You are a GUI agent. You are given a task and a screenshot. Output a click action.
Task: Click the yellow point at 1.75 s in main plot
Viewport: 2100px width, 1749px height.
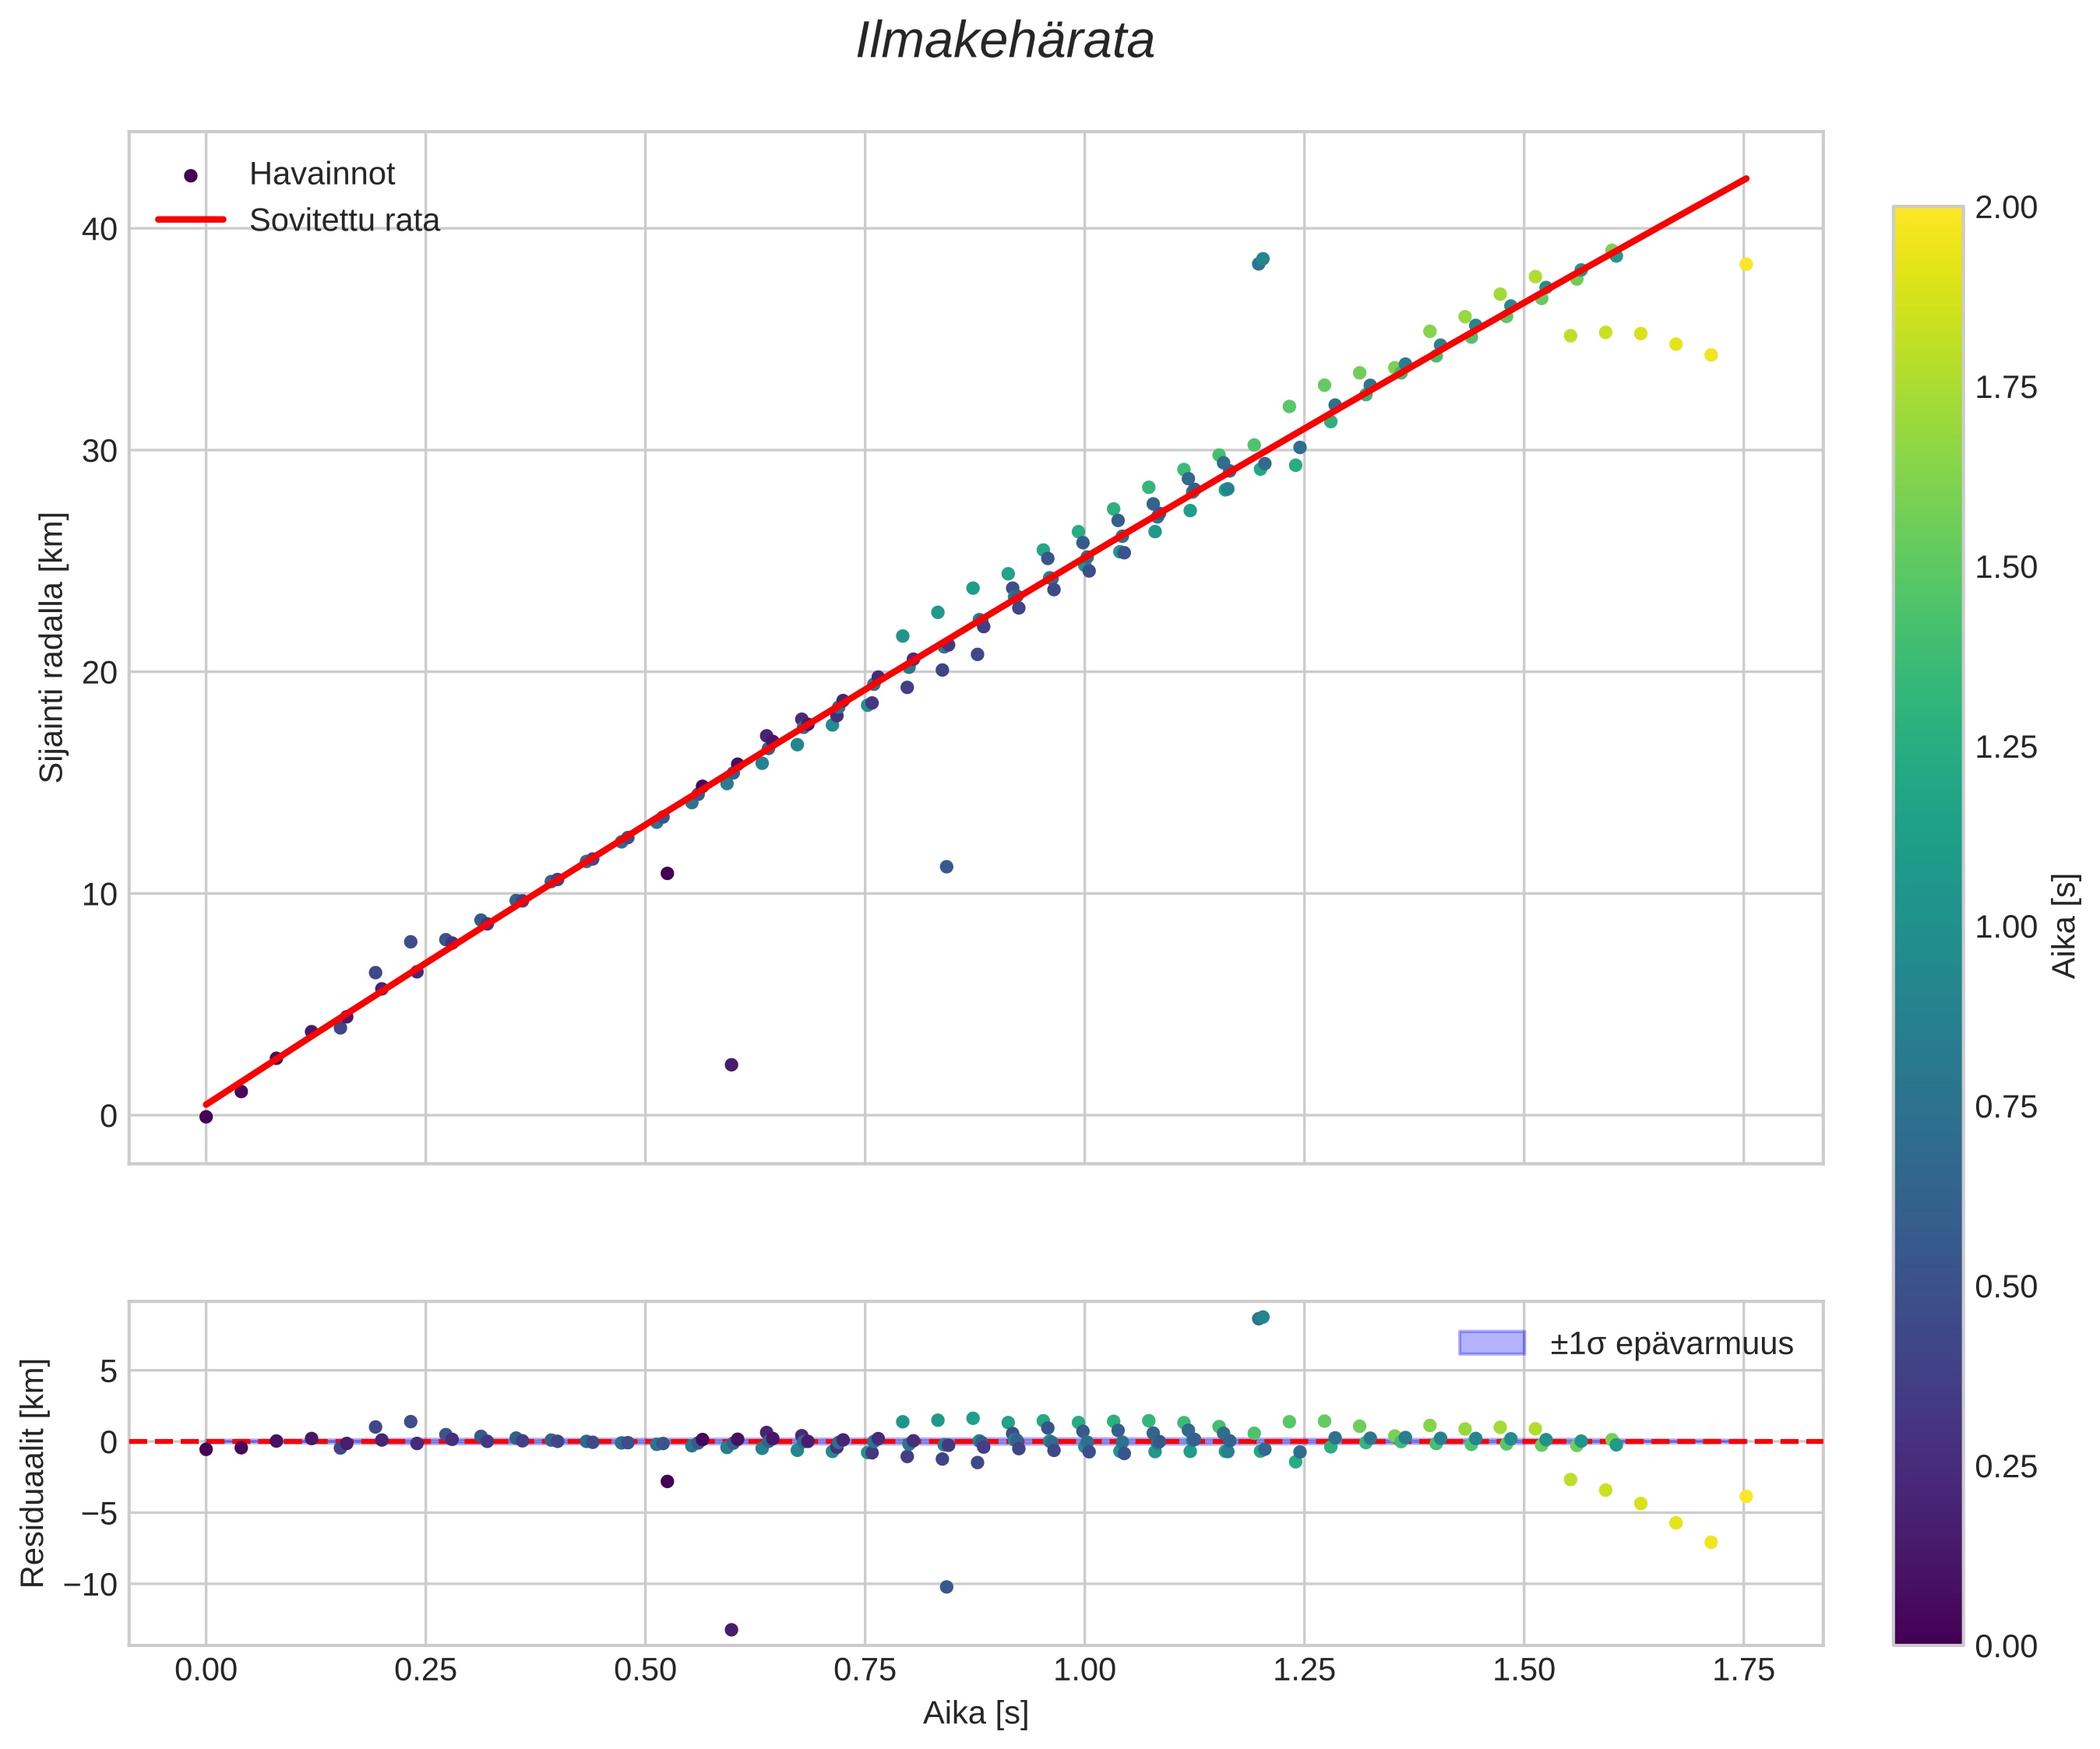[1746, 264]
